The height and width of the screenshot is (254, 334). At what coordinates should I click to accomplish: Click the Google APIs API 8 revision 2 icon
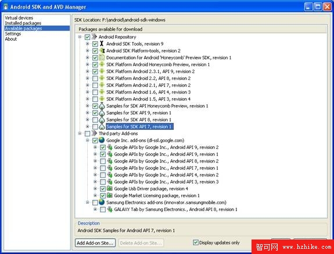point(110,161)
